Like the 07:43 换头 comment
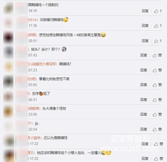Viewport: 167px width, 162px height. (157, 55)
